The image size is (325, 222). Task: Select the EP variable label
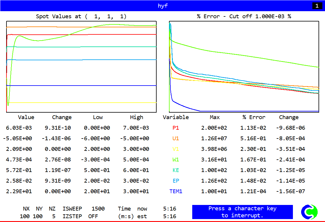(176, 181)
